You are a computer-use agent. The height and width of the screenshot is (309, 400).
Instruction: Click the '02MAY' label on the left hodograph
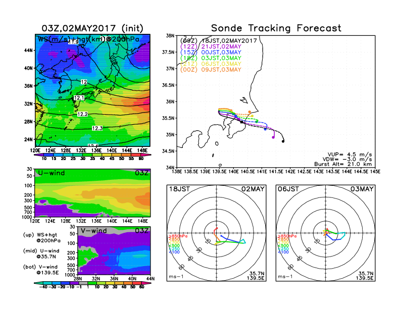pyautogui.click(x=253, y=189)
